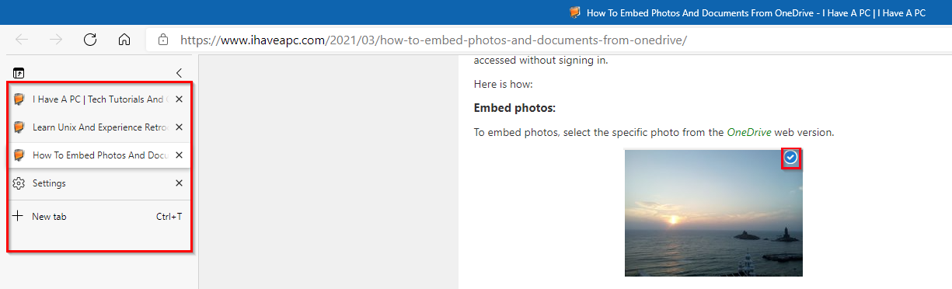The width and height of the screenshot is (952, 289).
Task: Click the sunset photo thumbnail
Action: 713,213
